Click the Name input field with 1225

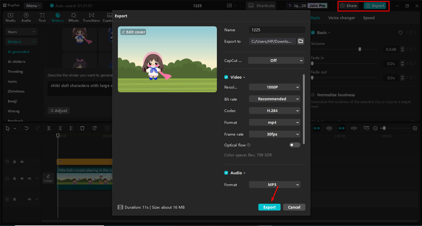(277, 30)
